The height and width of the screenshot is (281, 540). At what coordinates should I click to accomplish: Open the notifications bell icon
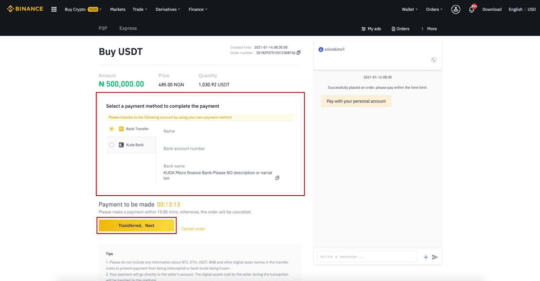pos(471,9)
